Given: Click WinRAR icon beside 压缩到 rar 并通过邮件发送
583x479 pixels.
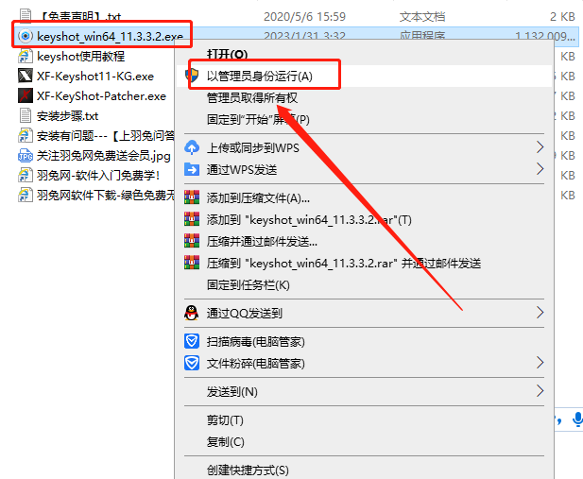Looking at the screenshot, I should pos(192,263).
